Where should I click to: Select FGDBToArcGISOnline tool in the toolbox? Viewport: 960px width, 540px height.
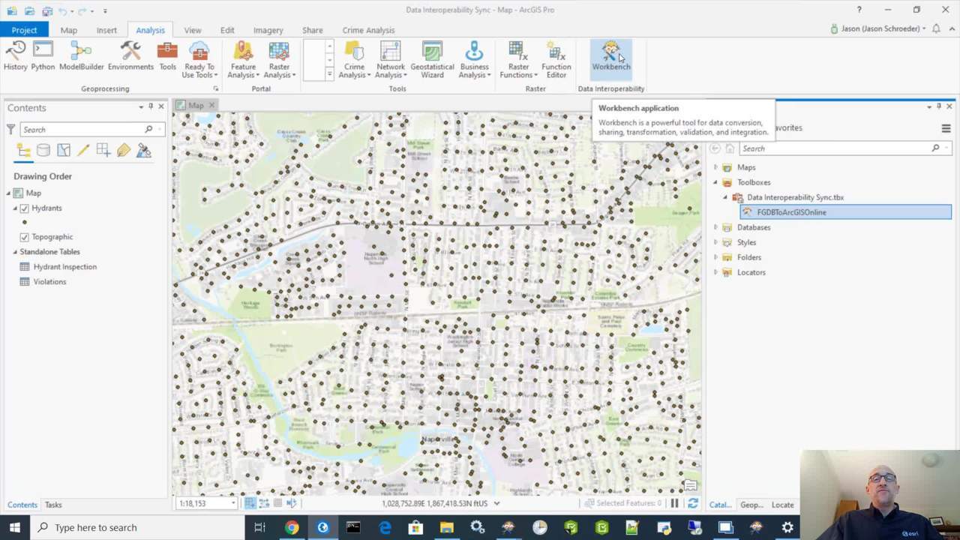tap(791, 212)
